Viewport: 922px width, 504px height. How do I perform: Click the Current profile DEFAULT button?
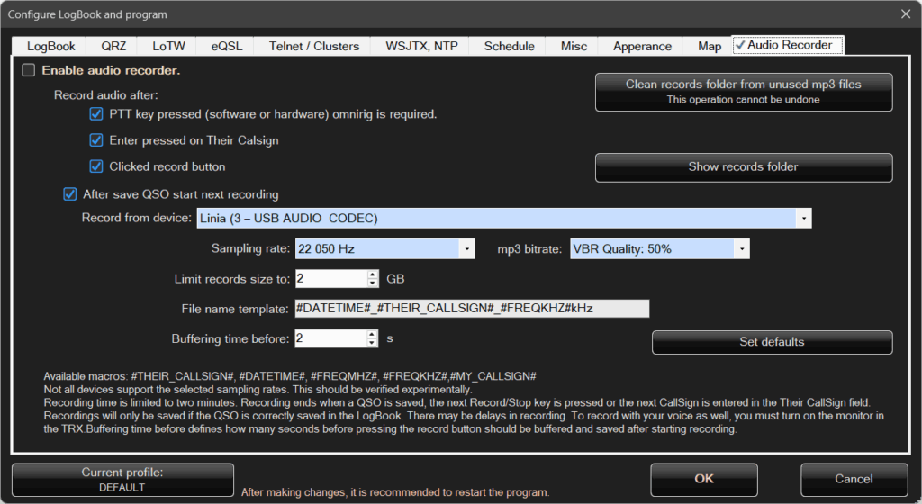tap(122, 480)
